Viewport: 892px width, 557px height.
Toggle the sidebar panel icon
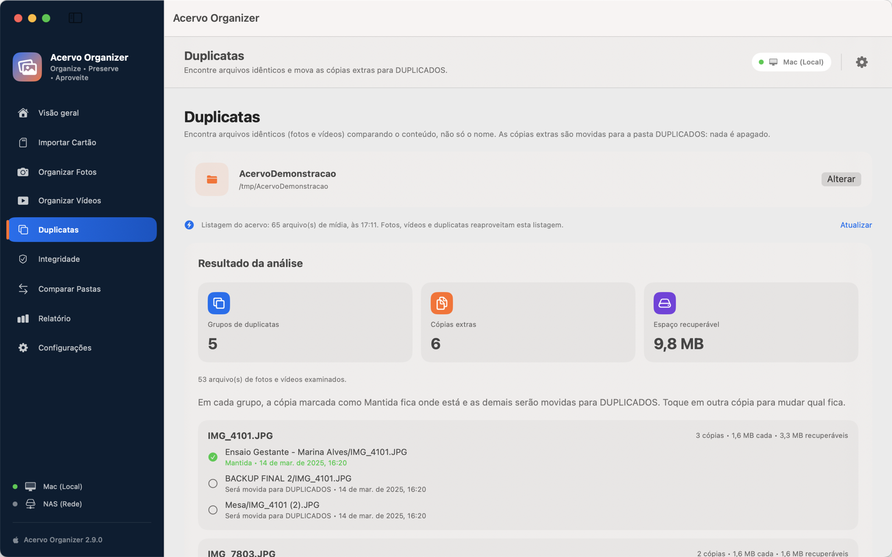(75, 18)
